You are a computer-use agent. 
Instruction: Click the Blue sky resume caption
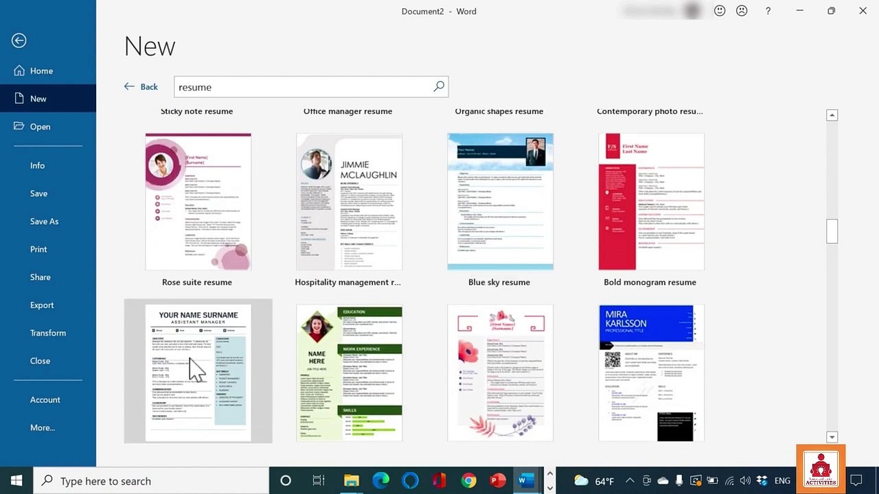[x=499, y=282]
